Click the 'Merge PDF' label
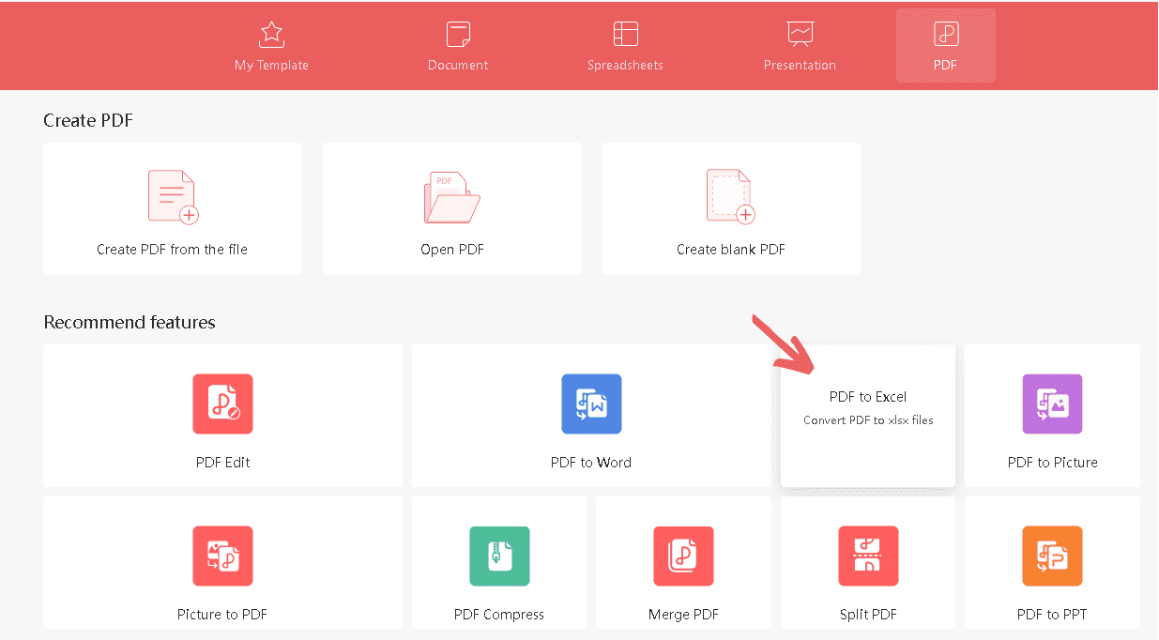The image size is (1159, 640). tap(683, 615)
